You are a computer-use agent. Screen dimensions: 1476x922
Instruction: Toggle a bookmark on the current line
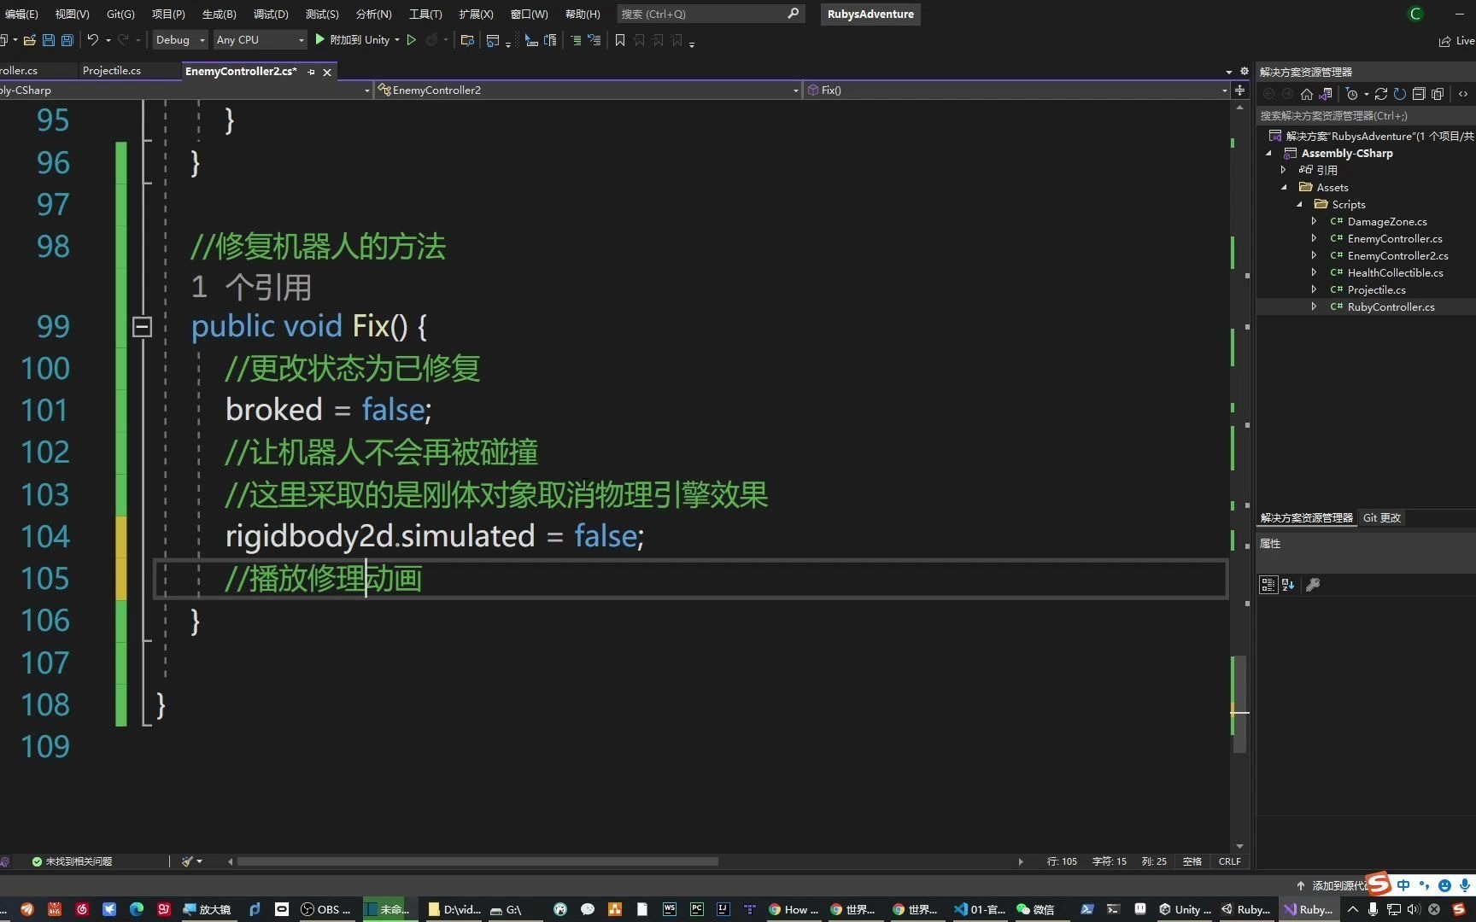click(x=620, y=40)
